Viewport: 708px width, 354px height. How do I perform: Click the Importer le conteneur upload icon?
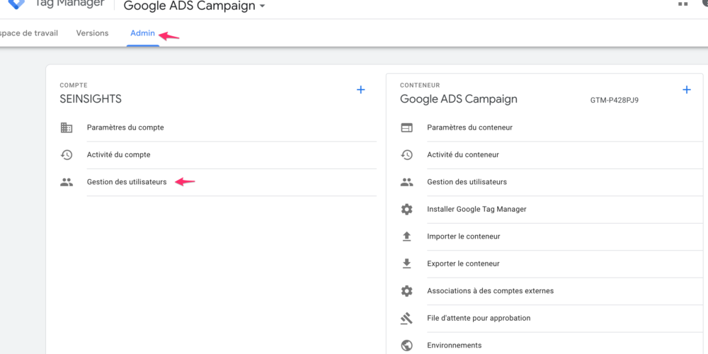(406, 236)
